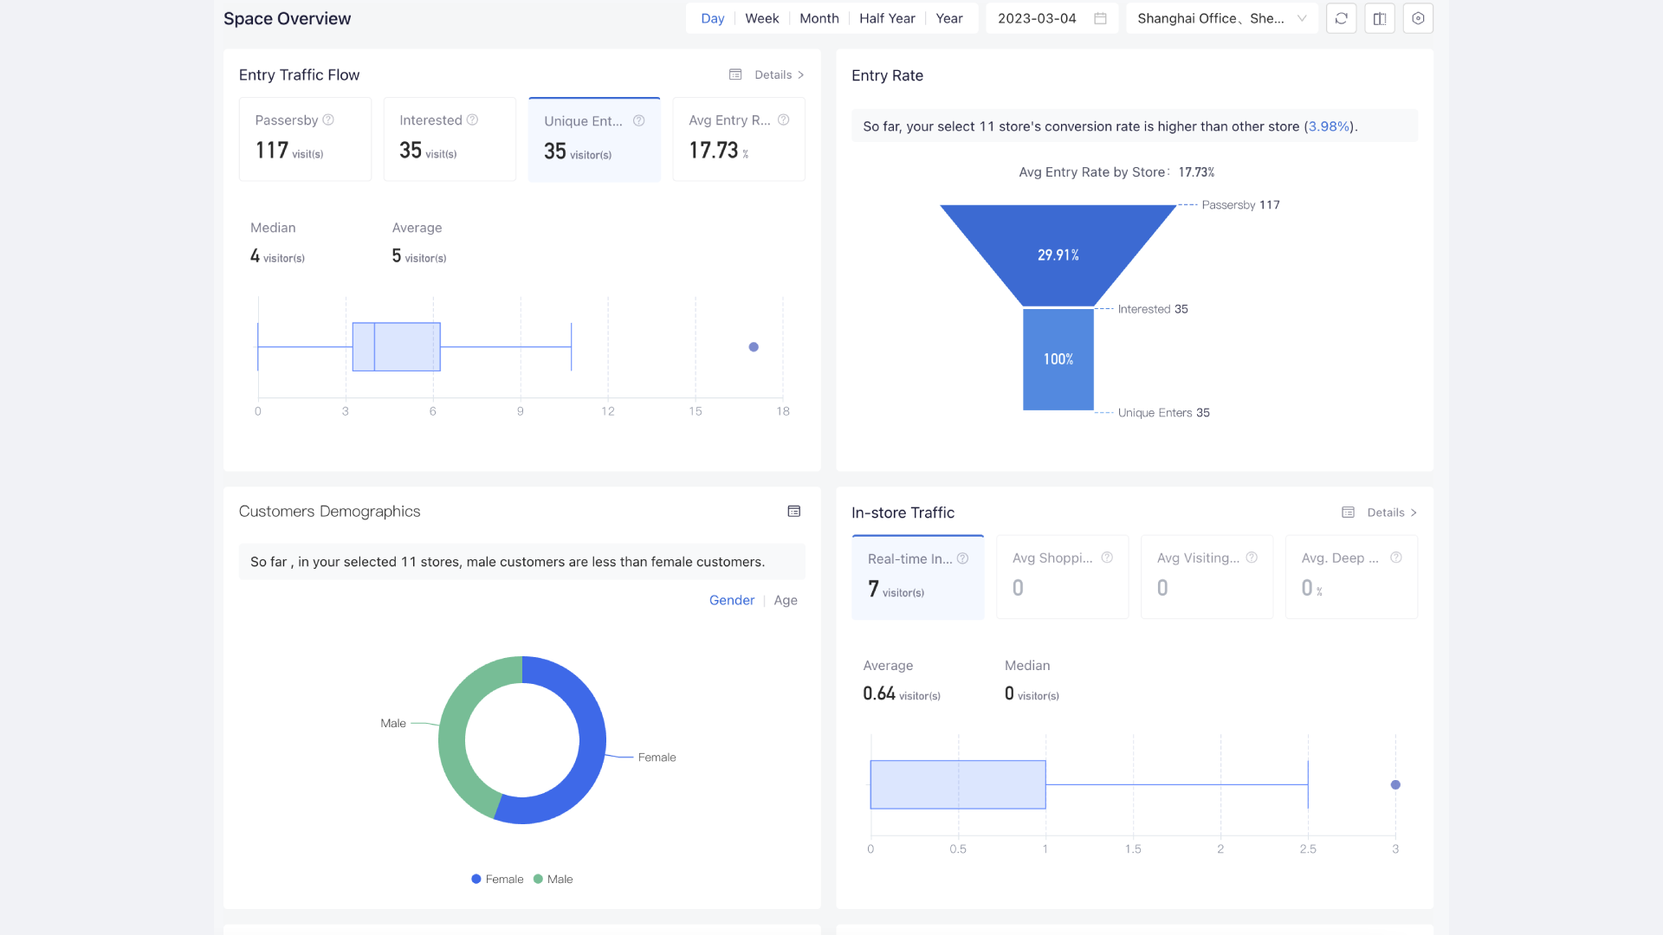This screenshot has width=1663, height=935.
Task: Click Interested help question-mark icon
Action: coord(472,119)
